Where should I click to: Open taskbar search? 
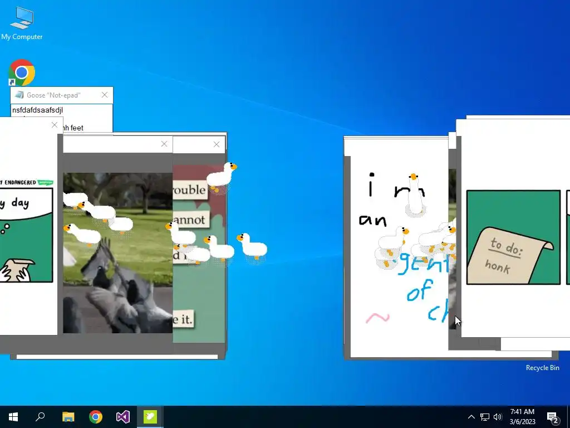click(40, 417)
